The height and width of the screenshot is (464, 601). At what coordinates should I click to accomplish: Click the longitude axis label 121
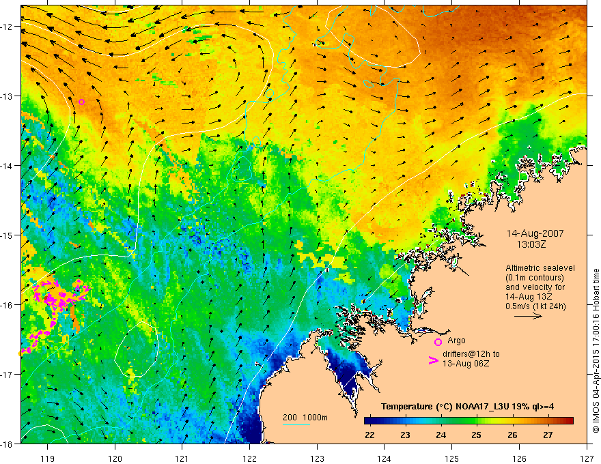[x=182, y=459]
